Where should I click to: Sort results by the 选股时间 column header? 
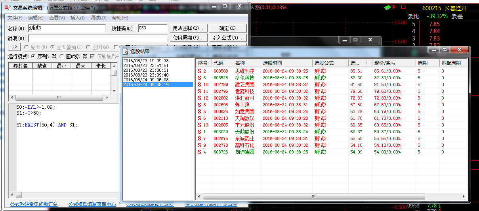[286, 63]
